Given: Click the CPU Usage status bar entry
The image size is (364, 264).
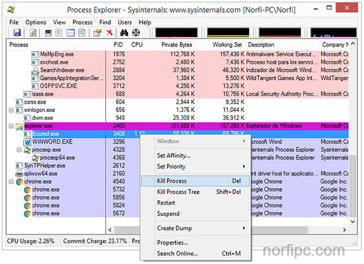Looking at the screenshot, I should pyautogui.click(x=31, y=241).
